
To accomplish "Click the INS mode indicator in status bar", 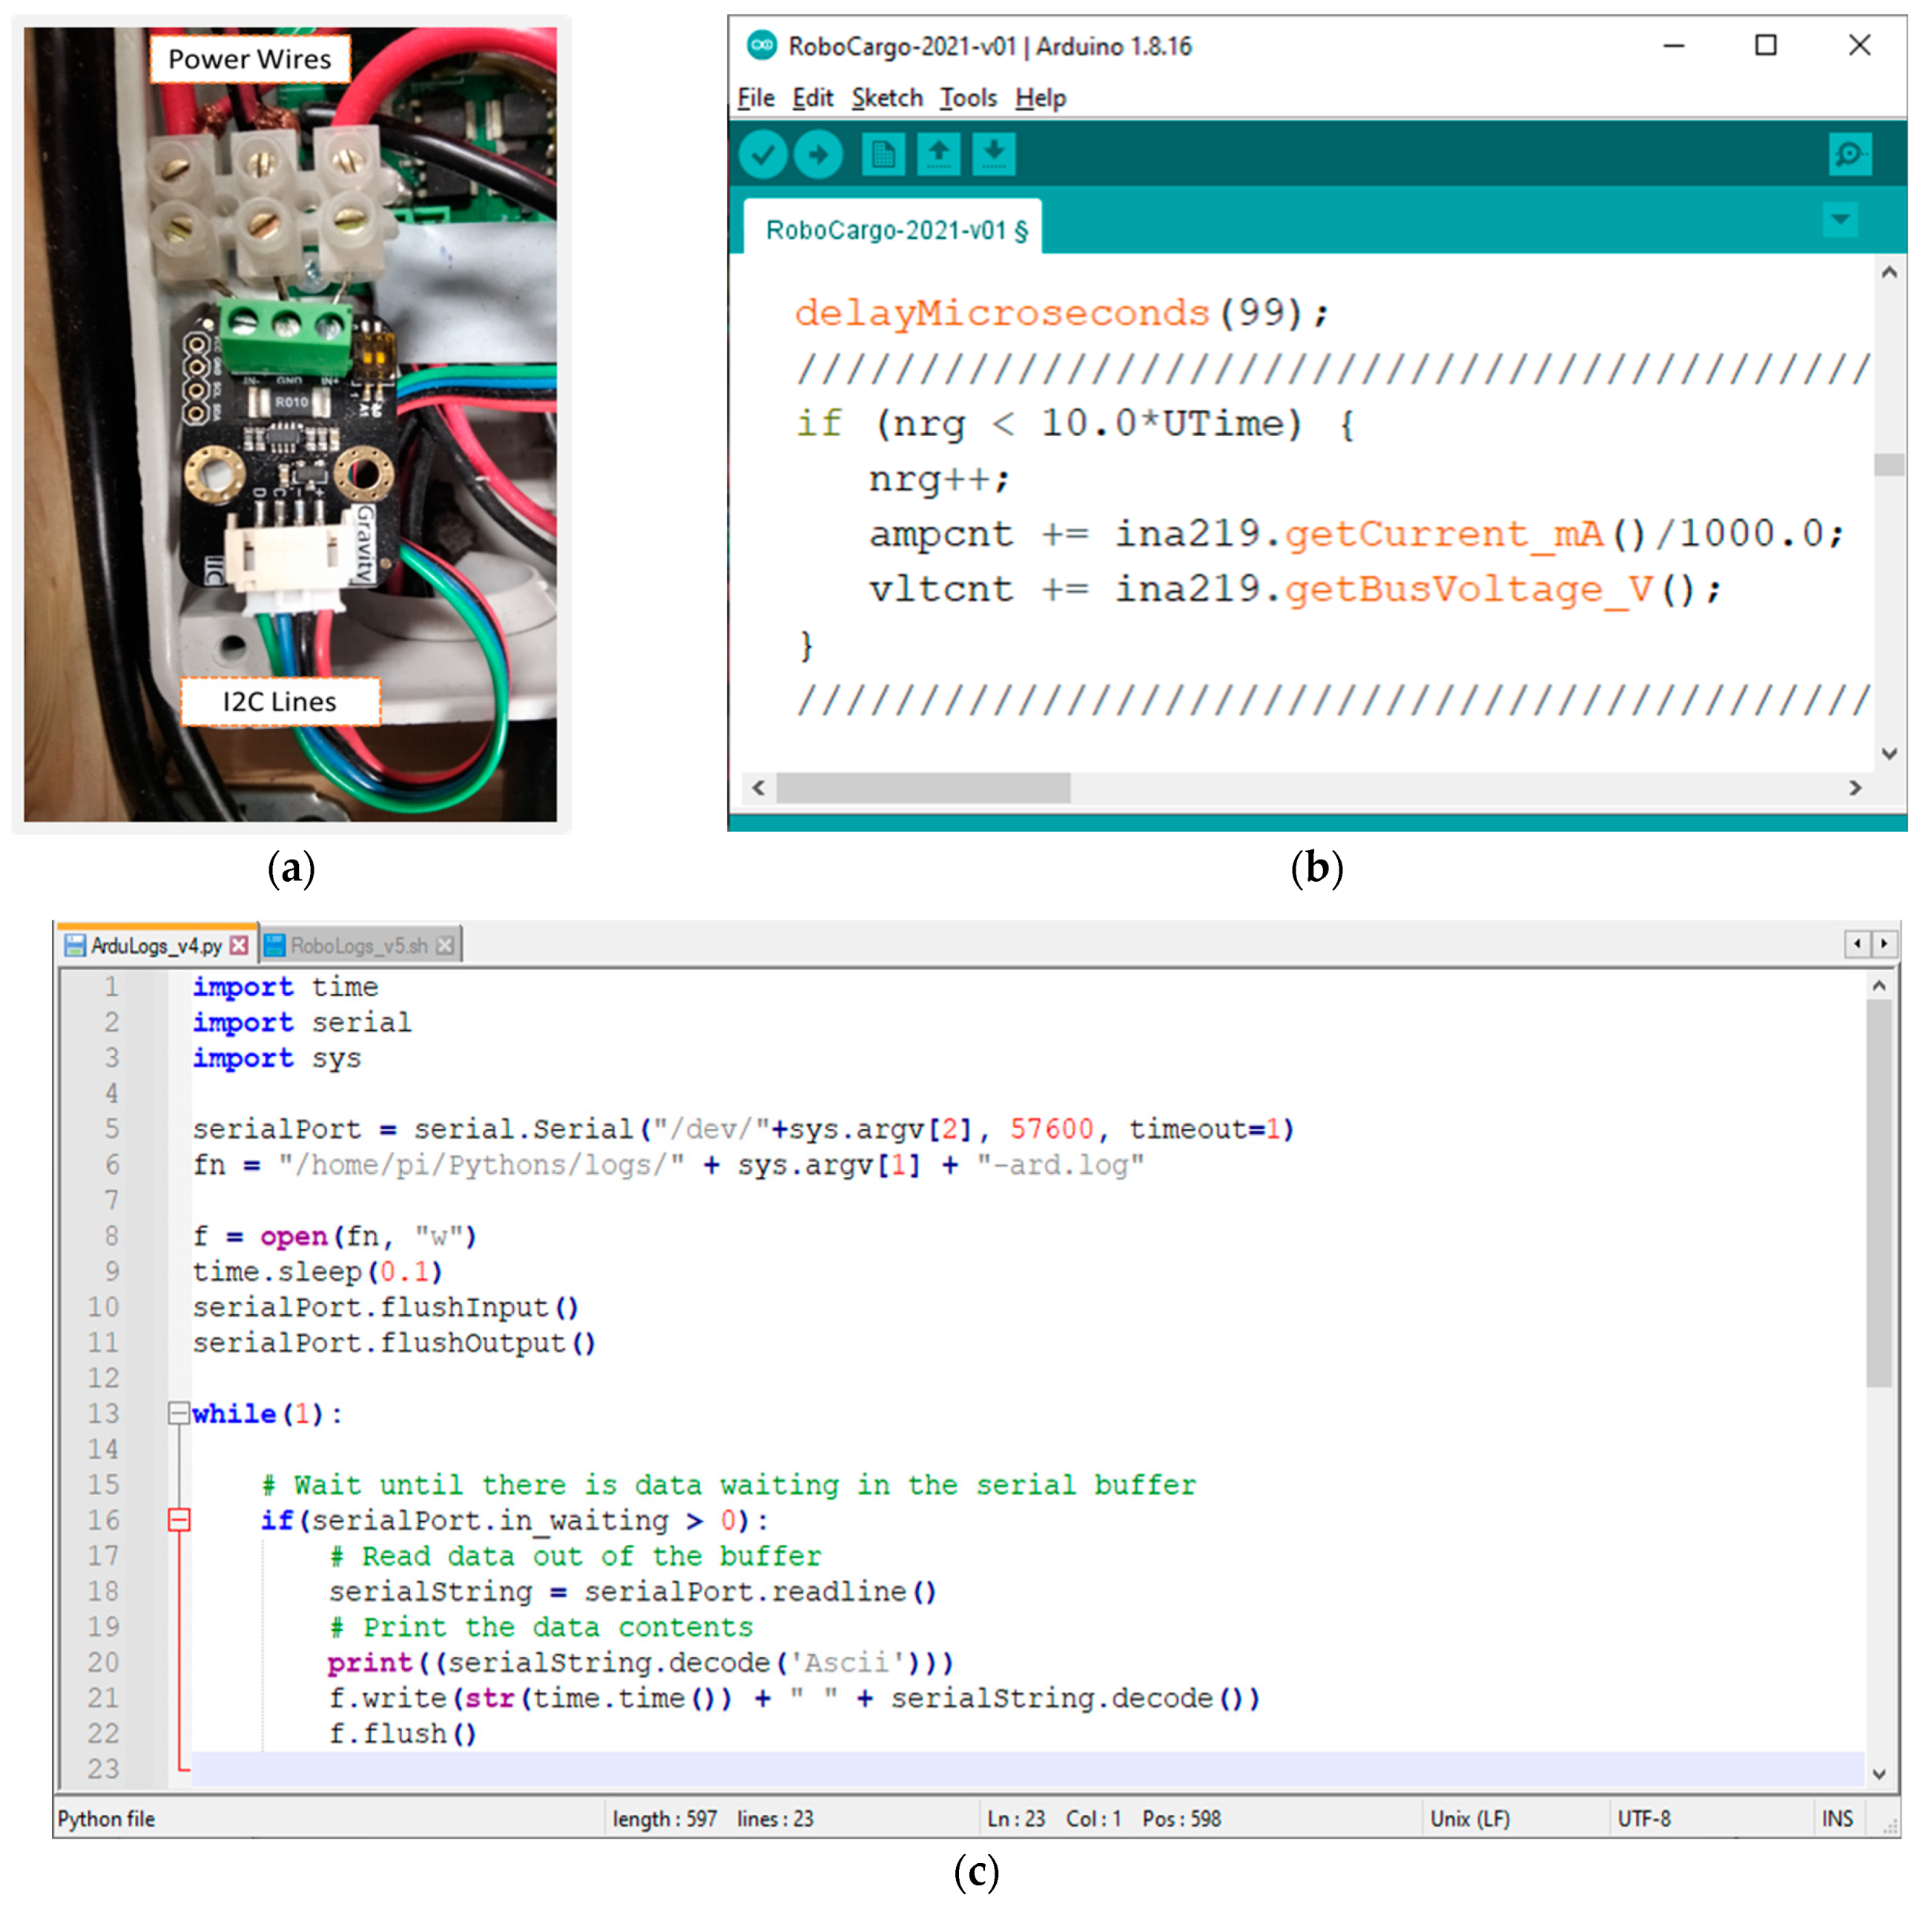I will pos(1836,1818).
